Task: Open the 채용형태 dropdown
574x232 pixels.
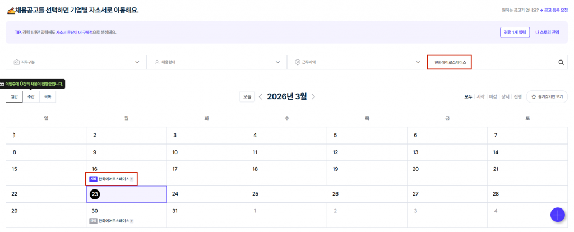Action: click(x=216, y=62)
